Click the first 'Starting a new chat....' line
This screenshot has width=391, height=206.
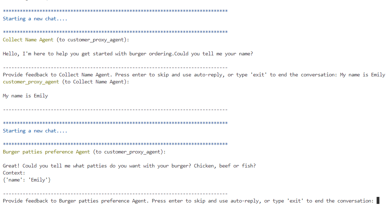(35, 19)
